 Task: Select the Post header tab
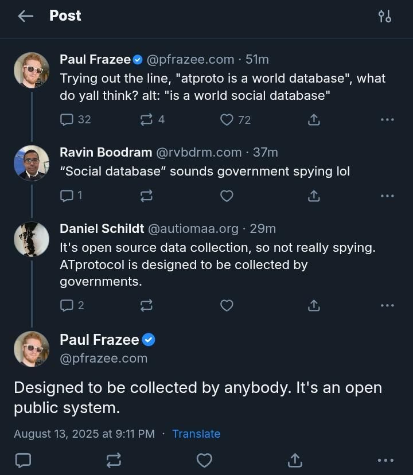(x=65, y=15)
